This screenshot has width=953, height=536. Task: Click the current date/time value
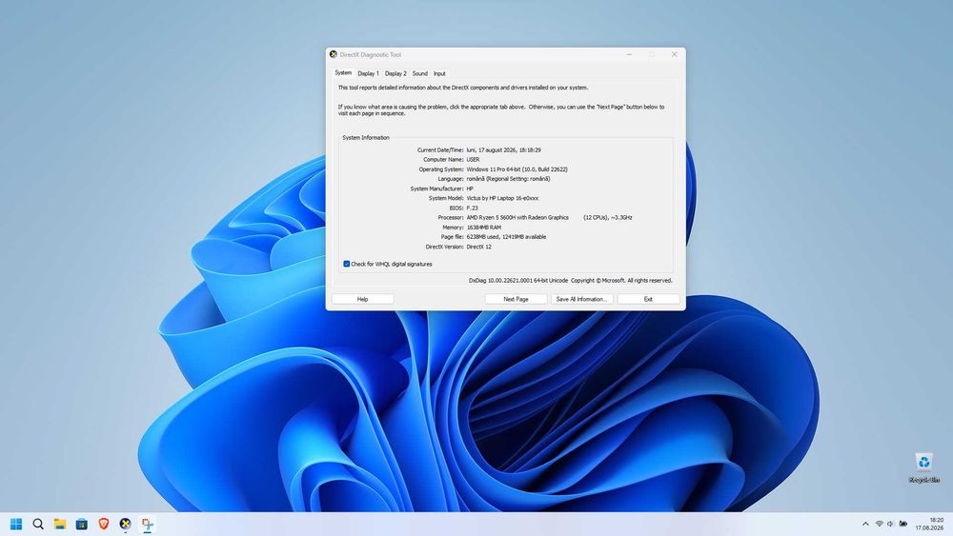[x=504, y=149]
